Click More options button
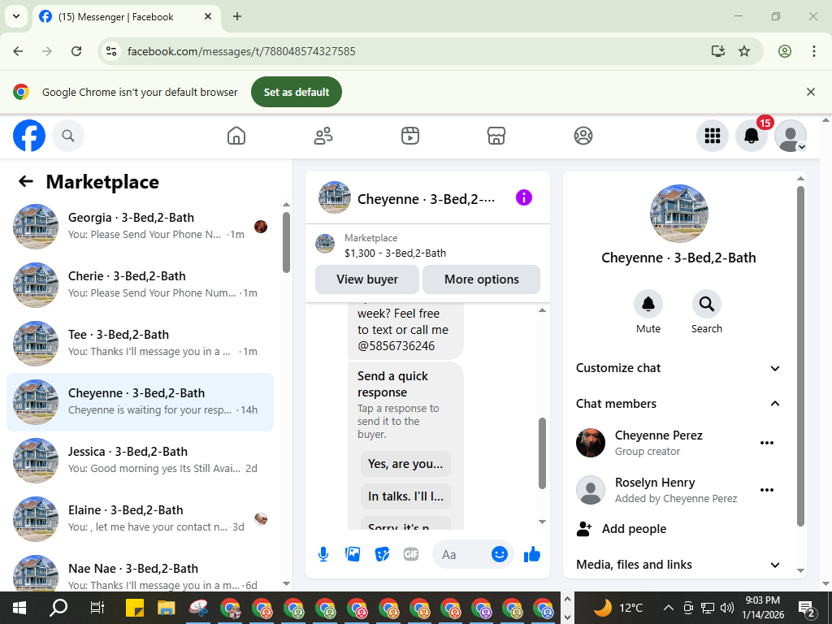This screenshot has height=624, width=832. [481, 279]
